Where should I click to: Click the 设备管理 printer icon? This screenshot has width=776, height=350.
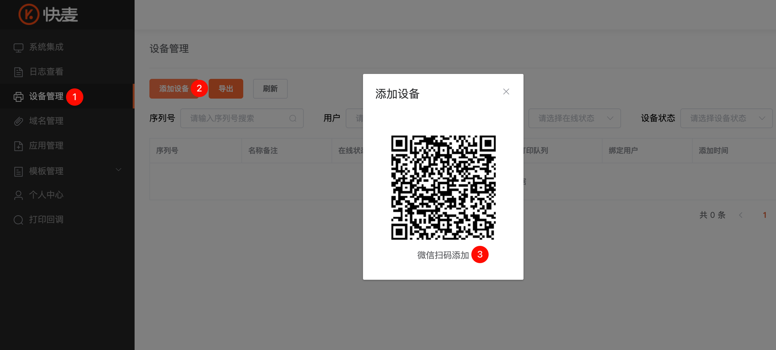[19, 97]
